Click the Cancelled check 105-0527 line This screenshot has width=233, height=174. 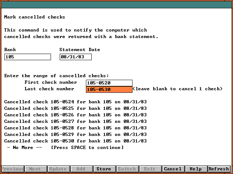[75, 121]
